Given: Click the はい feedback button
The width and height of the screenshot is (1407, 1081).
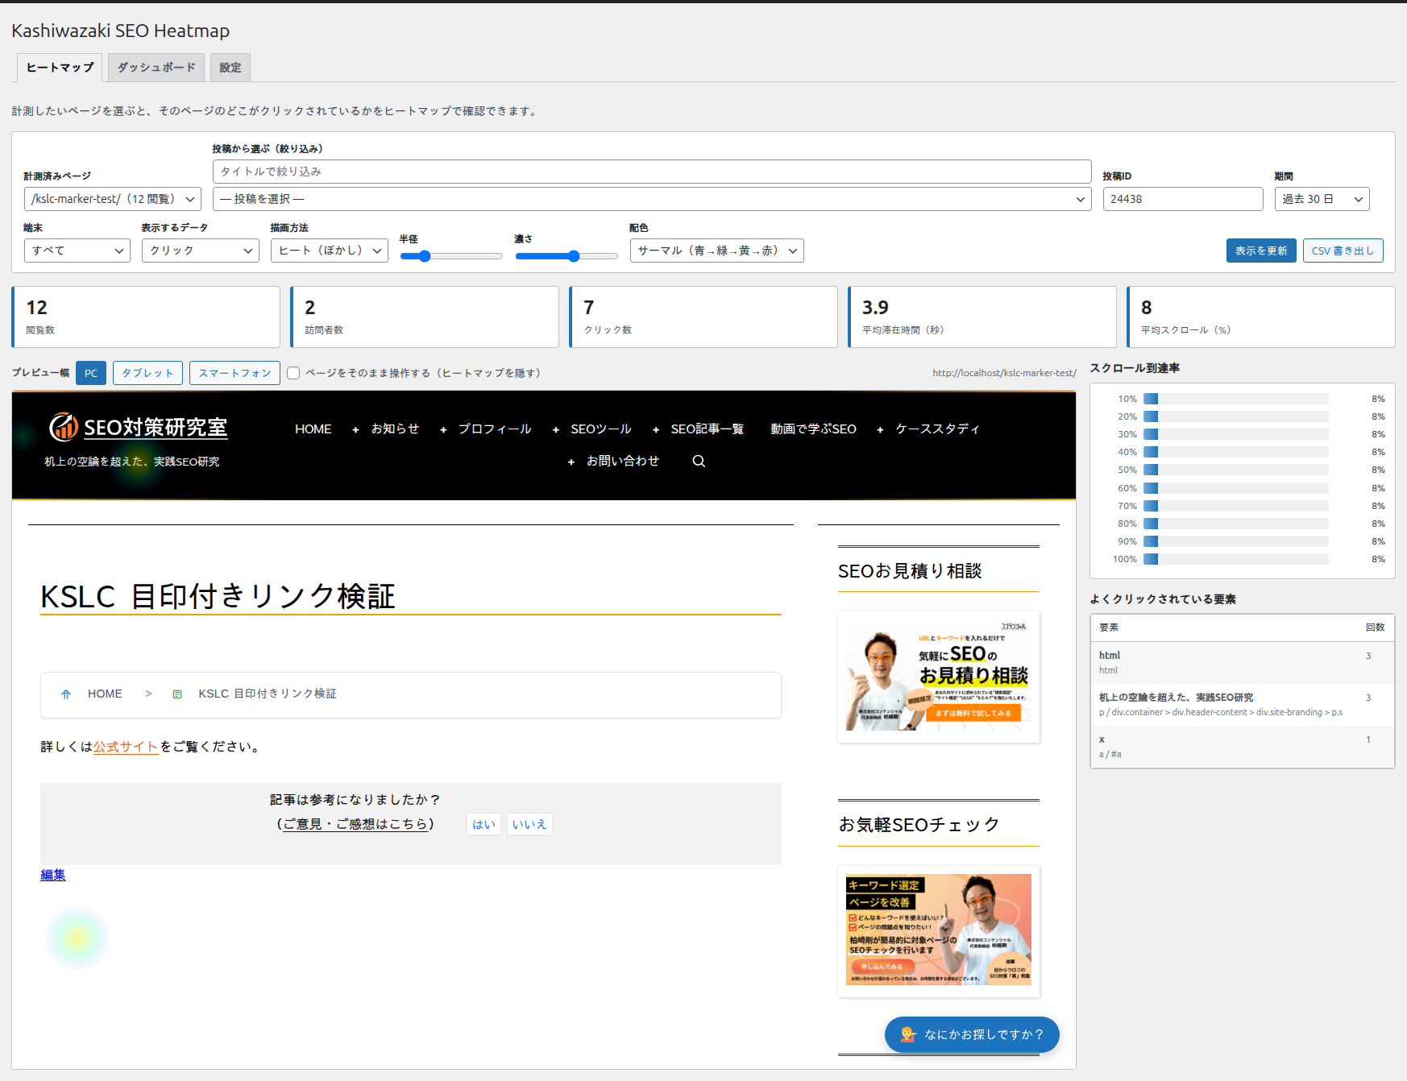Looking at the screenshot, I should 484,824.
